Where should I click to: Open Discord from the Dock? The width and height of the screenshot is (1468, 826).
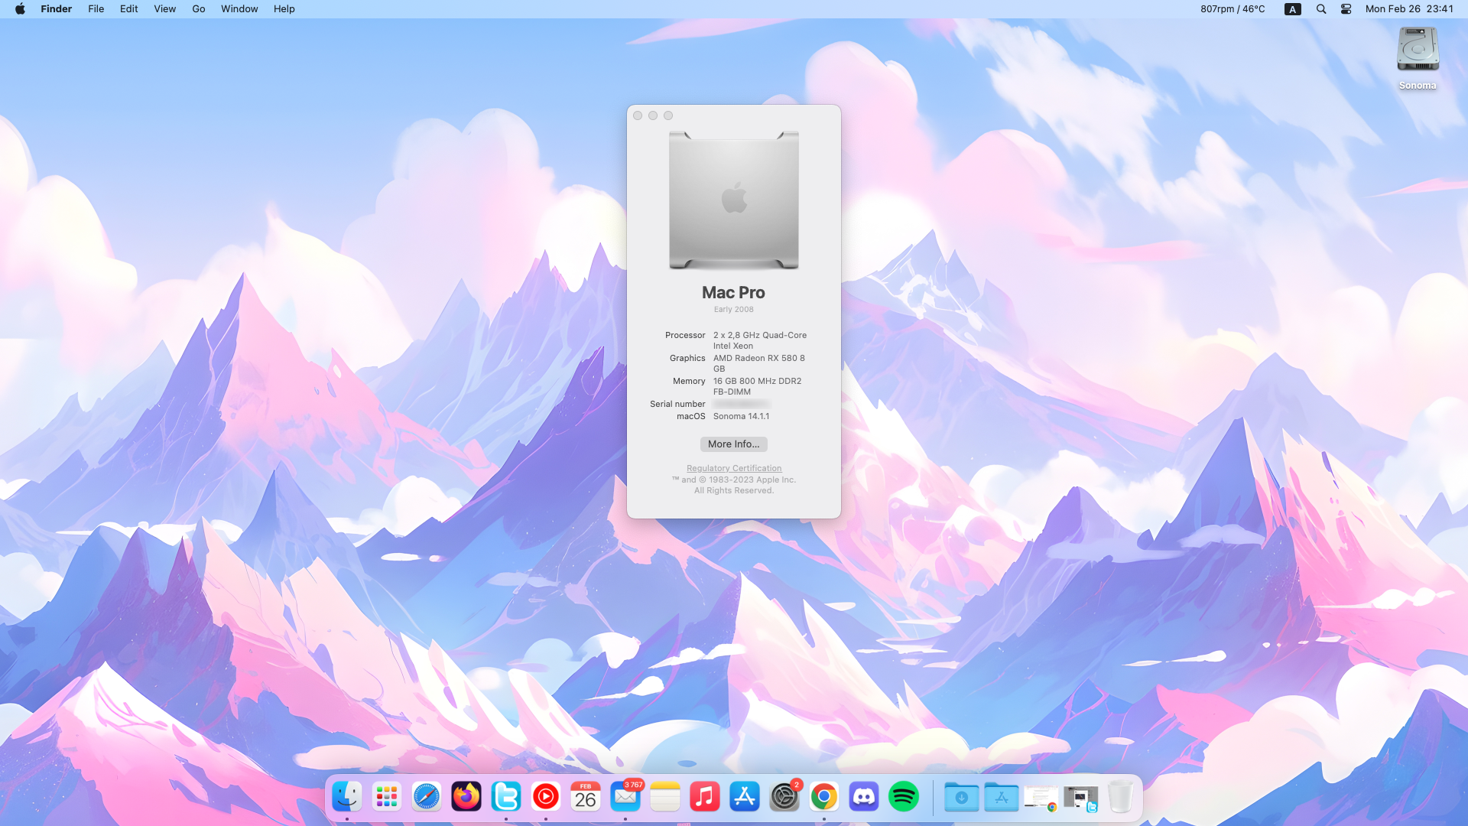864,797
